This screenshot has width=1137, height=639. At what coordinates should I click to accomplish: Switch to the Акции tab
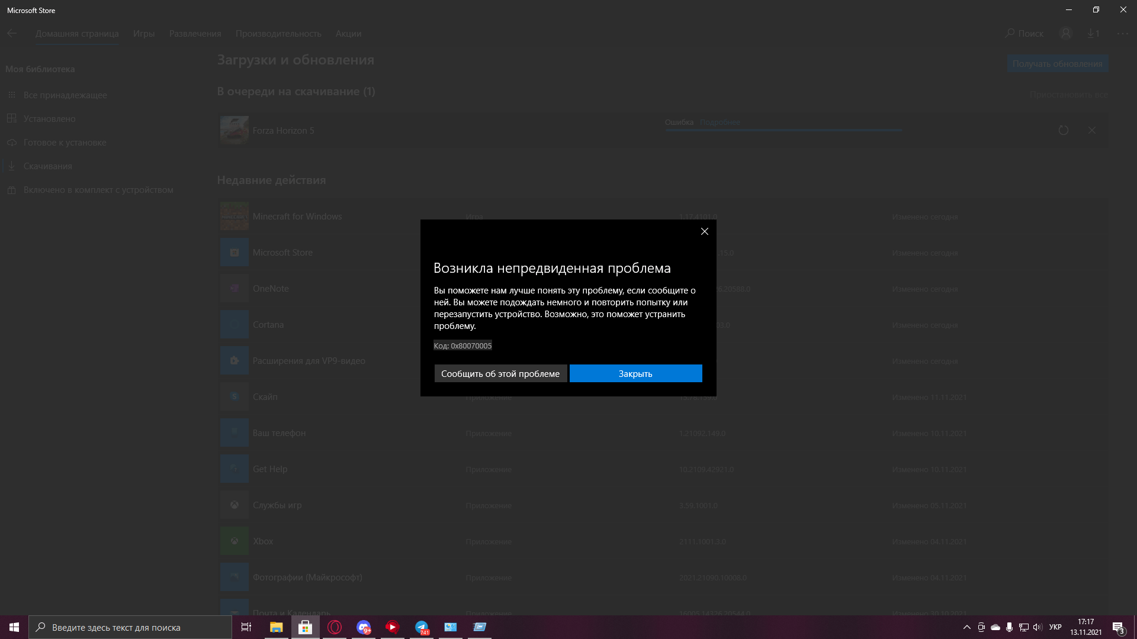(348, 34)
